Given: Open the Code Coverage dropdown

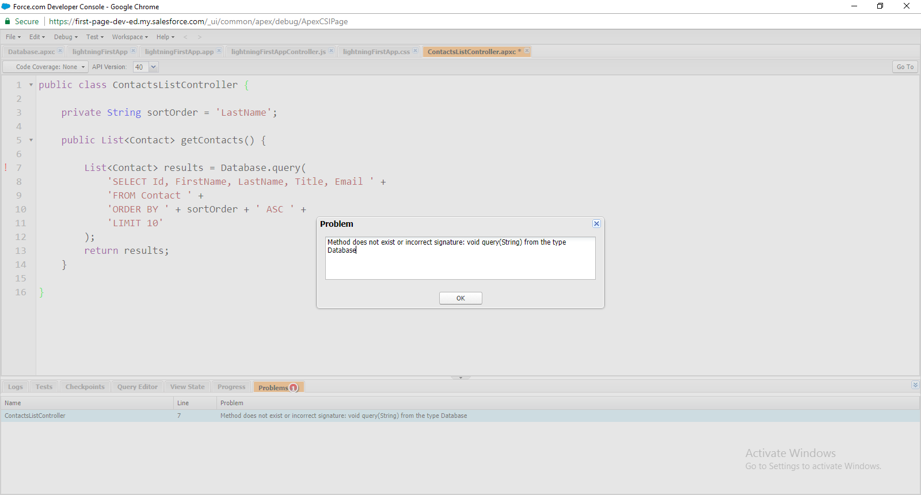Looking at the screenshot, I should [x=46, y=67].
